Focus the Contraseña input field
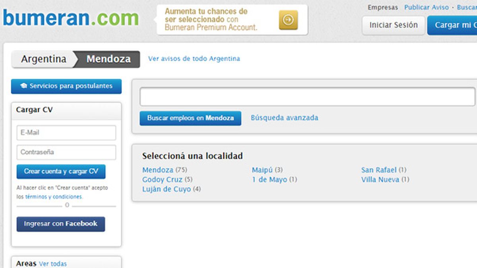Screen dimensions: 477x268 (66, 152)
